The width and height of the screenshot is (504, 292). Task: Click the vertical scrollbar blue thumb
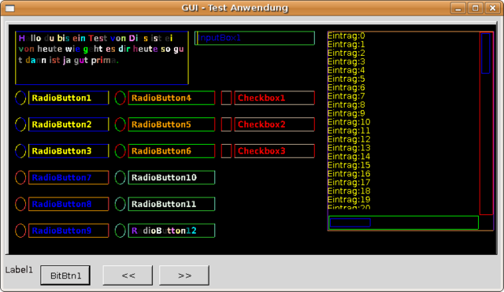click(486, 54)
